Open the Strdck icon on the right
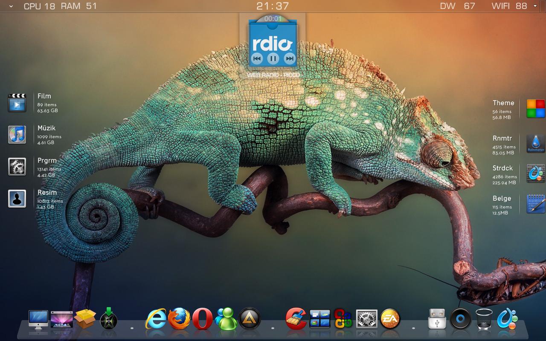 click(536, 173)
